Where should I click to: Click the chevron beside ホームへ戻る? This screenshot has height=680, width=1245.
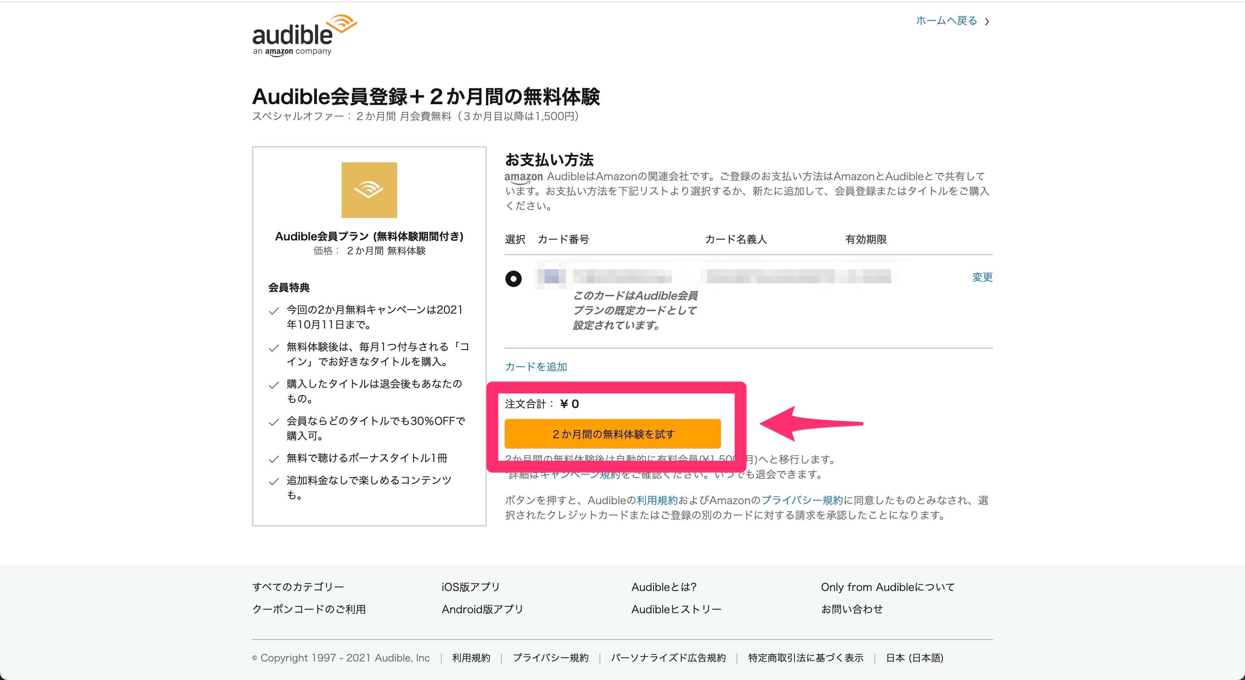[987, 21]
